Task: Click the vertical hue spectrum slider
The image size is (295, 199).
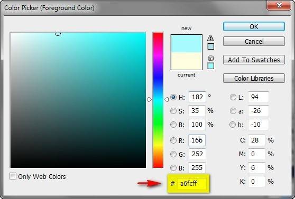Action: coord(158,100)
